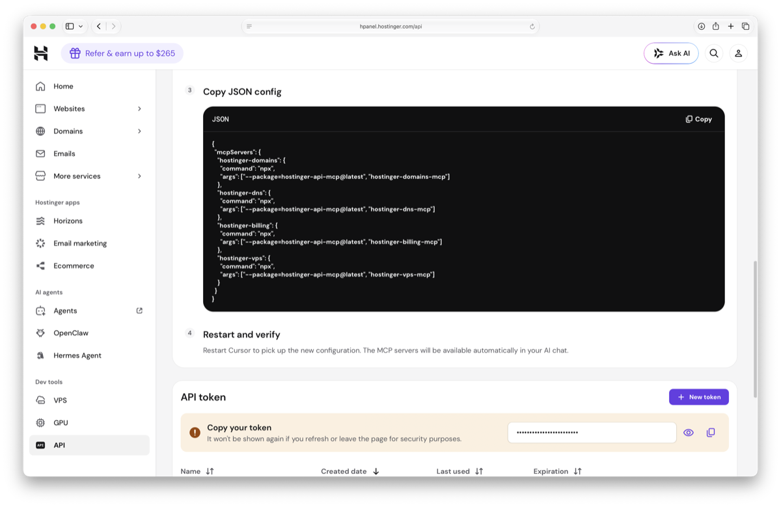Click the GPU label in sidebar
Image resolution: width=781 pixels, height=507 pixels.
click(x=61, y=422)
